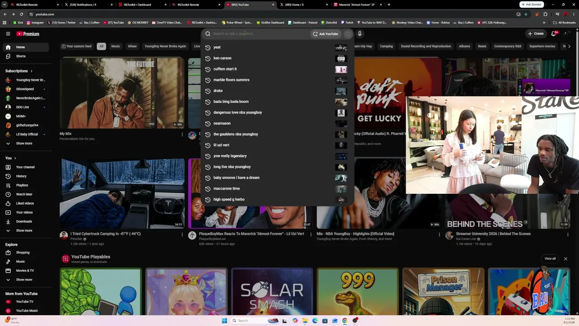Viewport: 579px width, 326px height.
Task: Open the Chrome three-dot menu
Action: [x=574, y=14]
